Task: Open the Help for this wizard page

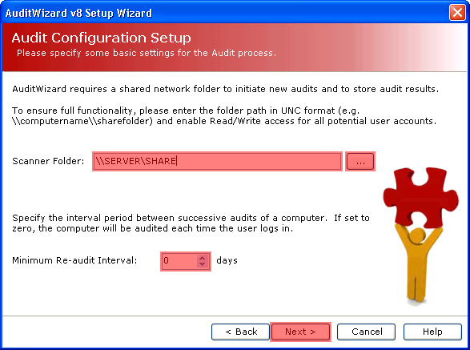Action: (432, 332)
